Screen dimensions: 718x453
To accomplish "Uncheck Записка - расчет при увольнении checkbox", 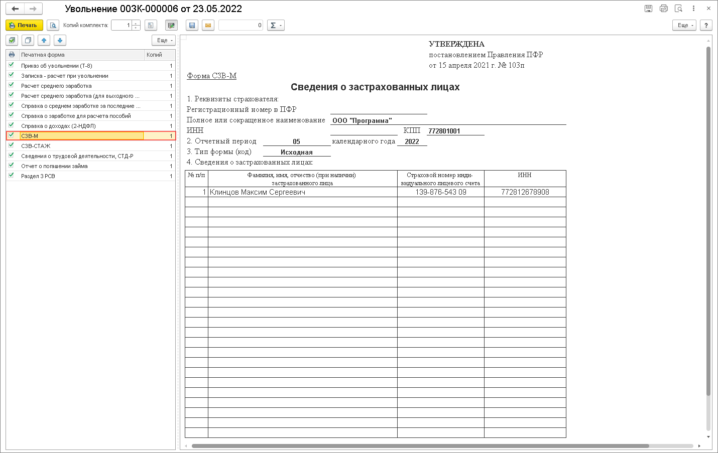I will pyautogui.click(x=11, y=75).
